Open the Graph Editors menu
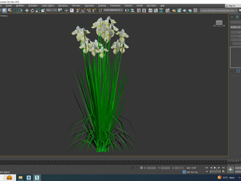 point(48,6)
